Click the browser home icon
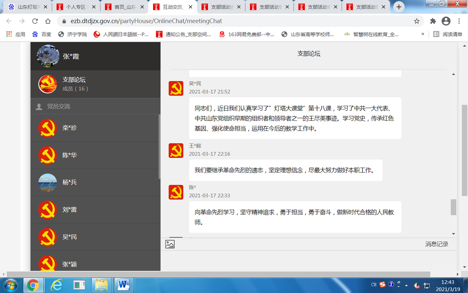Viewport: 468px width, 293px height. (x=48, y=21)
